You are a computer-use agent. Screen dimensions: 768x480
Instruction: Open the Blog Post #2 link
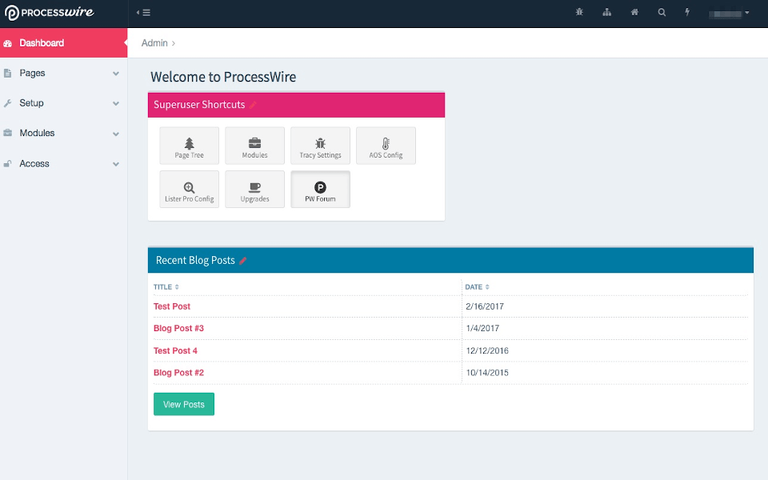[x=178, y=373]
